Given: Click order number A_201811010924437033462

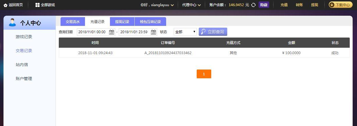Looking at the screenshot, I should click(168, 53).
